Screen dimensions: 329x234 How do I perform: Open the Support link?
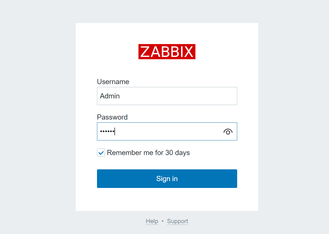coord(177,221)
